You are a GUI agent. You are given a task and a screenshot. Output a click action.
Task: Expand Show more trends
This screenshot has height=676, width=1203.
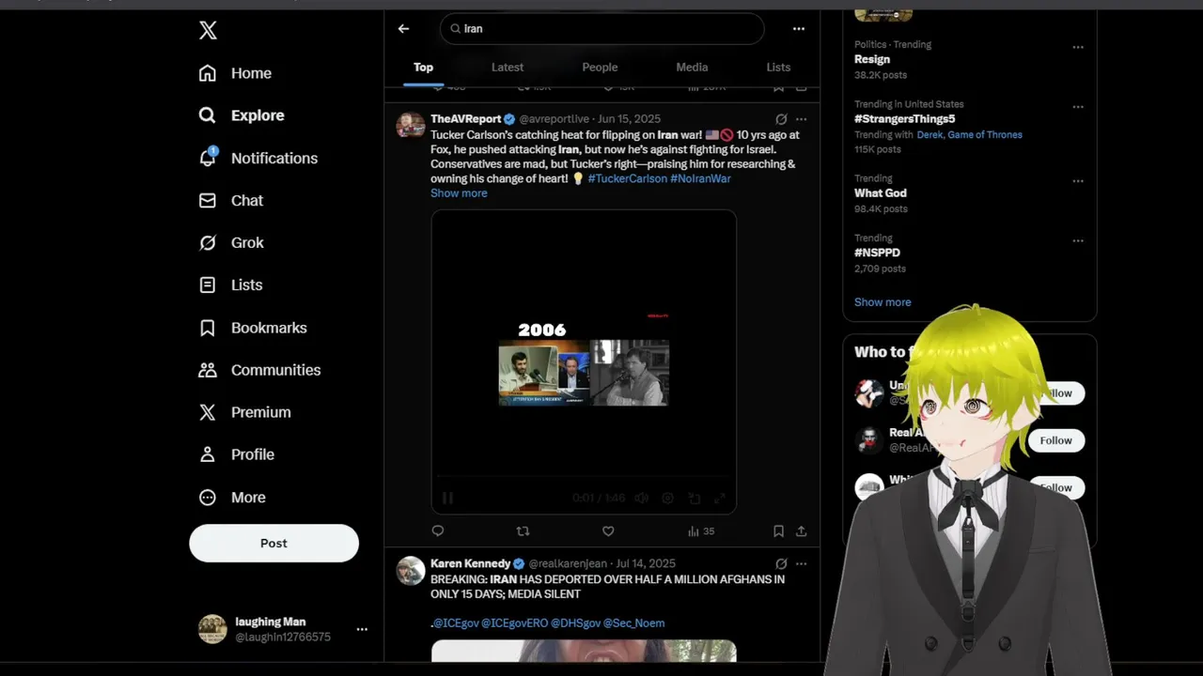click(883, 302)
